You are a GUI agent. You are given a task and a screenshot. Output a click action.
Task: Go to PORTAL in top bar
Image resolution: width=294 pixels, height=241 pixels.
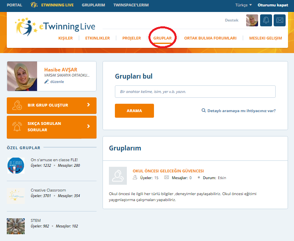point(14,5)
